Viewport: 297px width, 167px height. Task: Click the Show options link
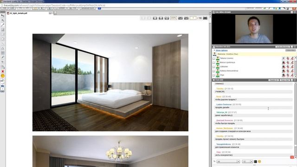[x=221, y=51]
